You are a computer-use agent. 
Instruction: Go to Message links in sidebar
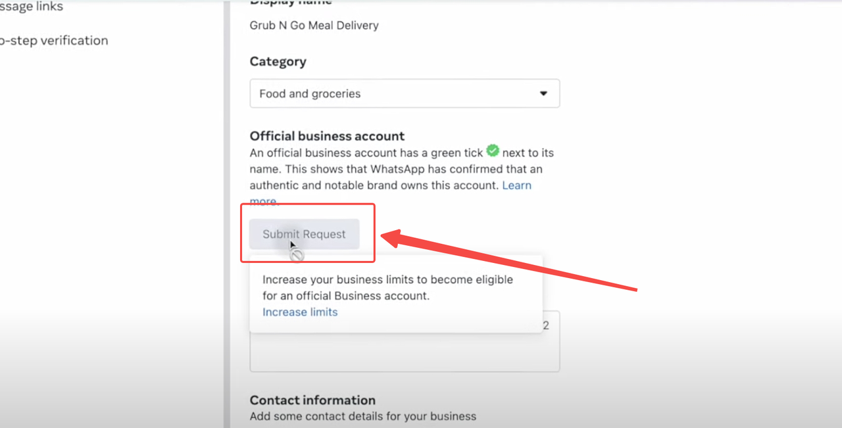click(x=32, y=7)
